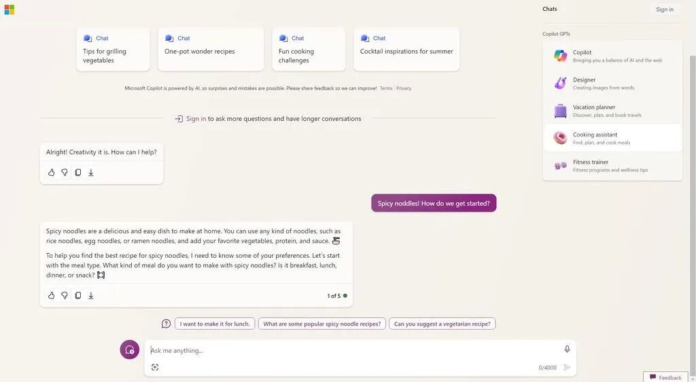The image size is (696, 382).
Task: Choose 'I want to make it for lunch.' suggestion
Action: click(x=215, y=324)
